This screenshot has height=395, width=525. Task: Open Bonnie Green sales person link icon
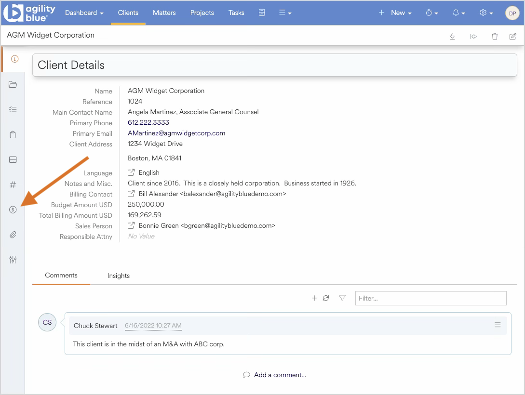[x=131, y=225]
